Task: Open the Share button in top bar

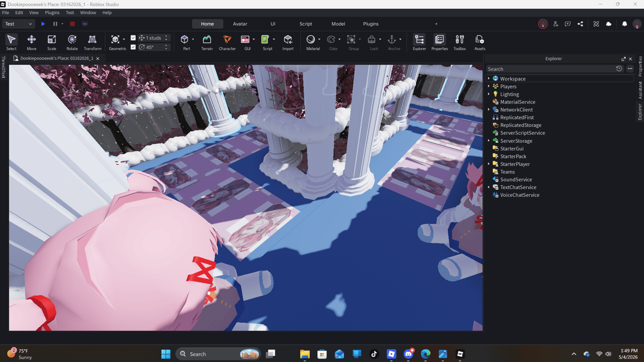Action: point(580,24)
